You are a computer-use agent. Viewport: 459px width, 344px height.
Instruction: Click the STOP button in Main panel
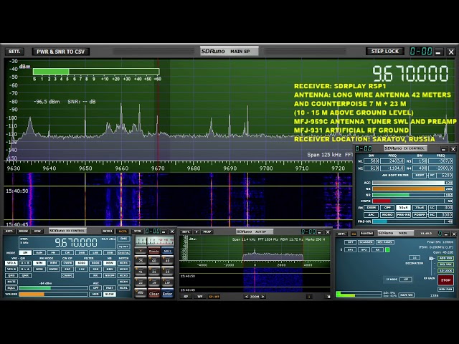coord(446,280)
